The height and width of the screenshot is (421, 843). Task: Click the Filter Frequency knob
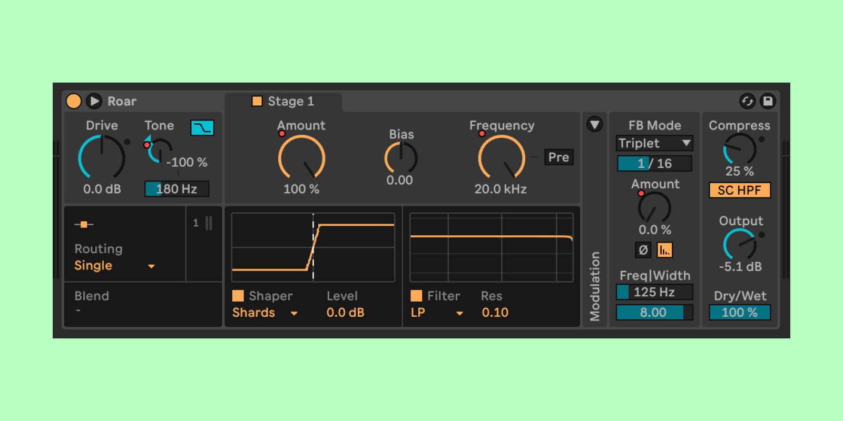click(501, 157)
